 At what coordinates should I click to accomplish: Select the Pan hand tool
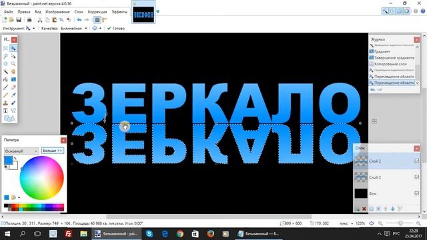coord(13,72)
